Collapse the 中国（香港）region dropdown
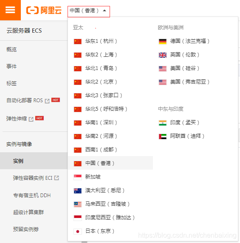 [89, 11]
